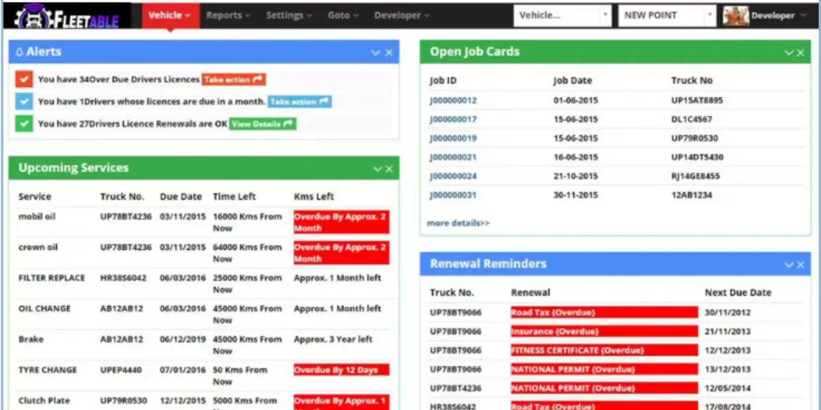Close the Alerts panel

(389, 53)
